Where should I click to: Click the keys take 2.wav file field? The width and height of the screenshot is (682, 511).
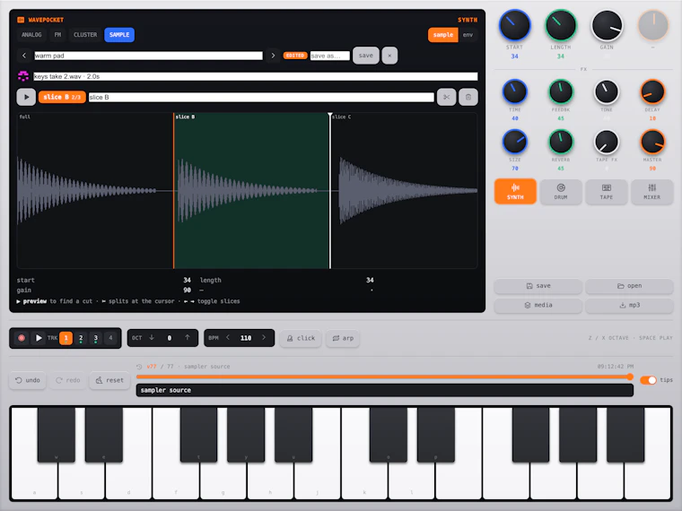click(256, 76)
